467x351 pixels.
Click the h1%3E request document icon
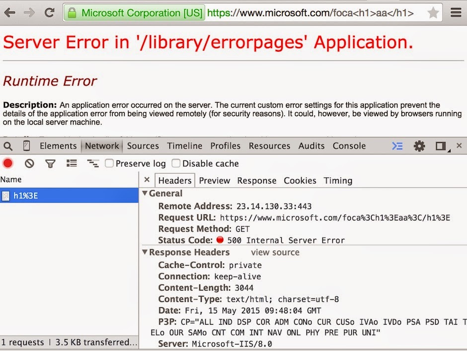click(x=5, y=196)
